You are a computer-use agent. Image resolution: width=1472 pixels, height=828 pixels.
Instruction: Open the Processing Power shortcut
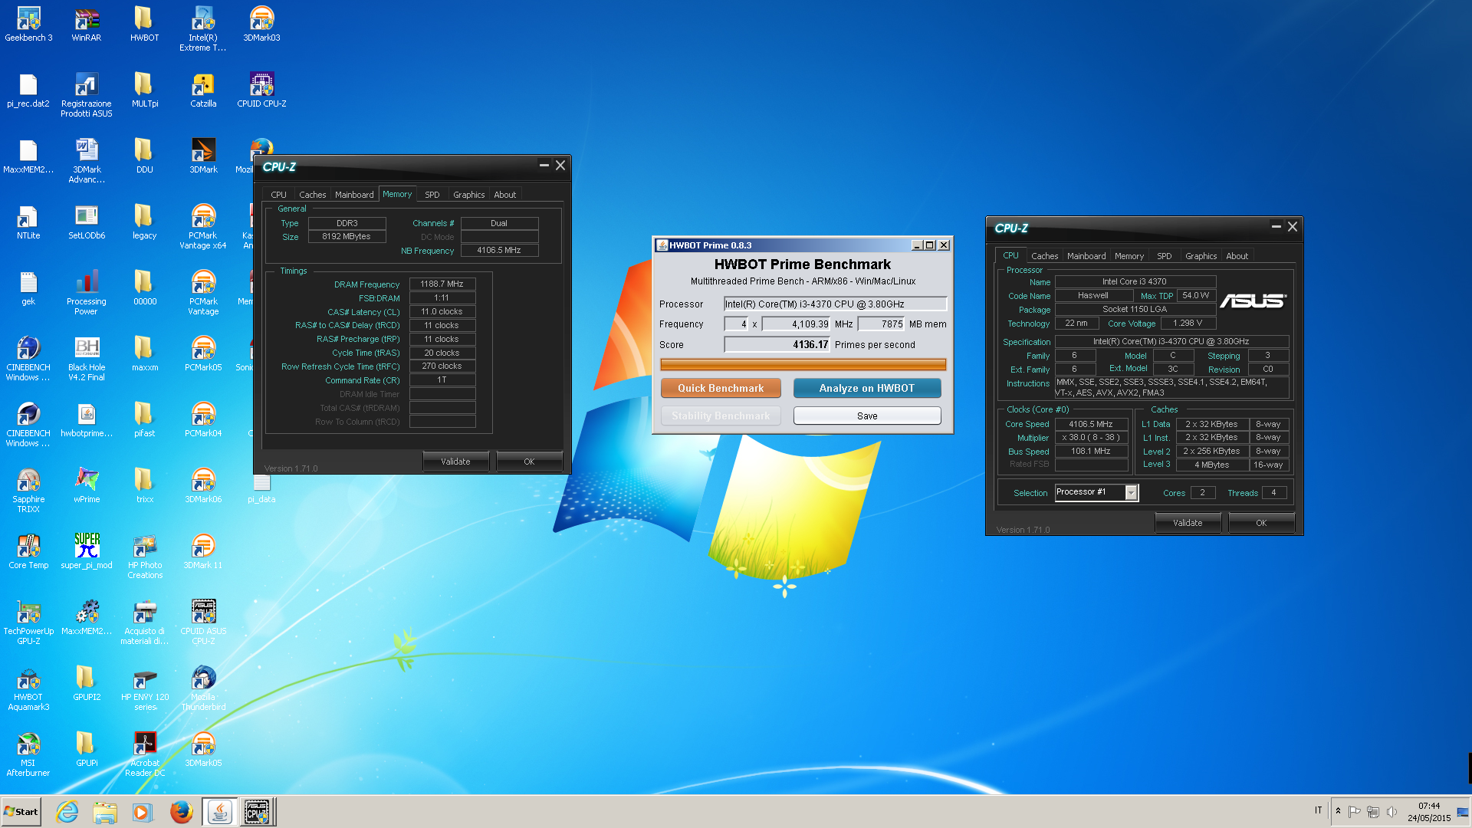click(x=87, y=293)
